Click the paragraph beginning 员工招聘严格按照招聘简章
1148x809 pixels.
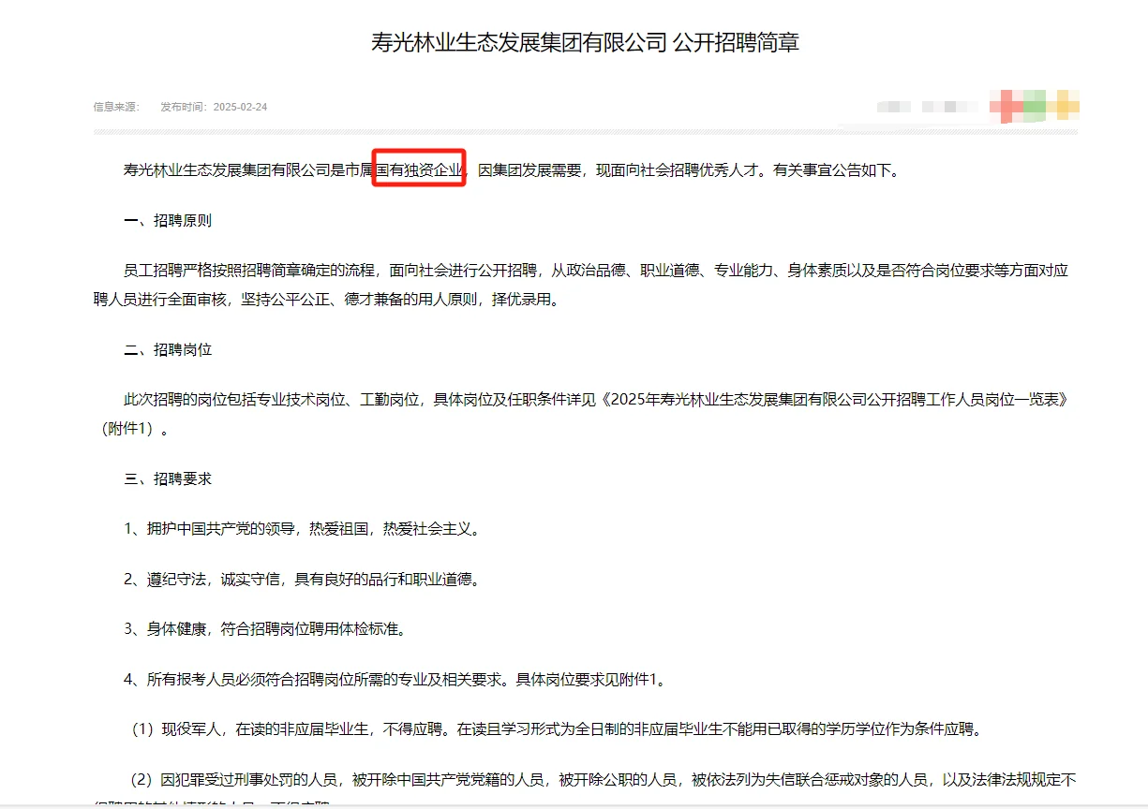tap(581, 287)
